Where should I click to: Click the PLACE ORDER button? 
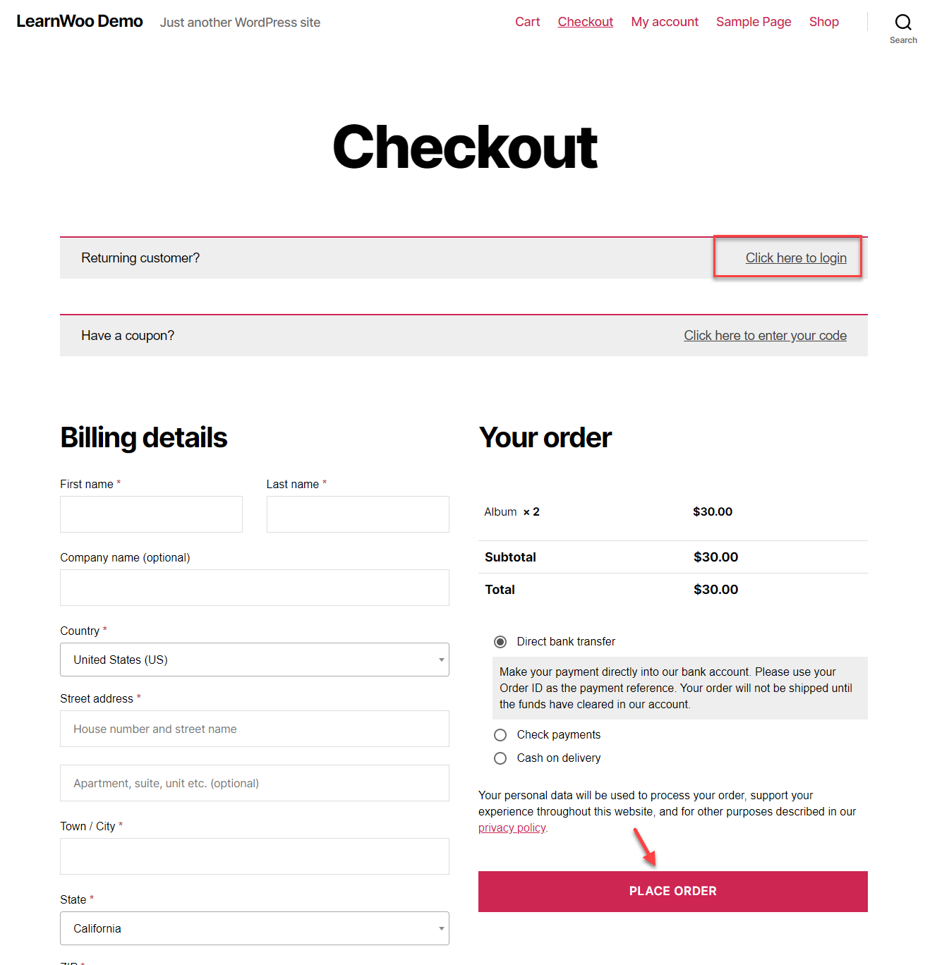(x=672, y=891)
